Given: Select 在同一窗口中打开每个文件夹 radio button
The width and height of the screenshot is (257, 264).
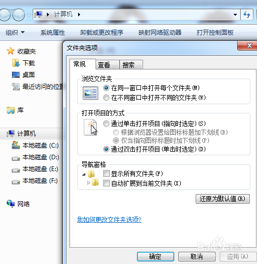Looking at the screenshot, I should point(106,88).
